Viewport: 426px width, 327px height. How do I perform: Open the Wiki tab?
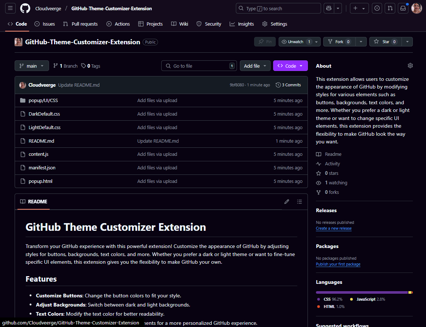pyautogui.click(x=180, y=24)
